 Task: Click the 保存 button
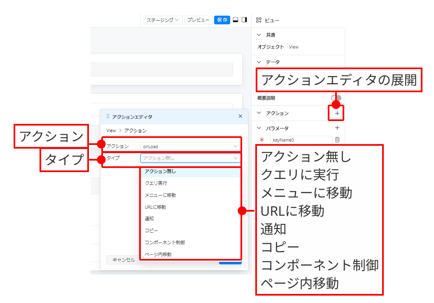point(222,20)
